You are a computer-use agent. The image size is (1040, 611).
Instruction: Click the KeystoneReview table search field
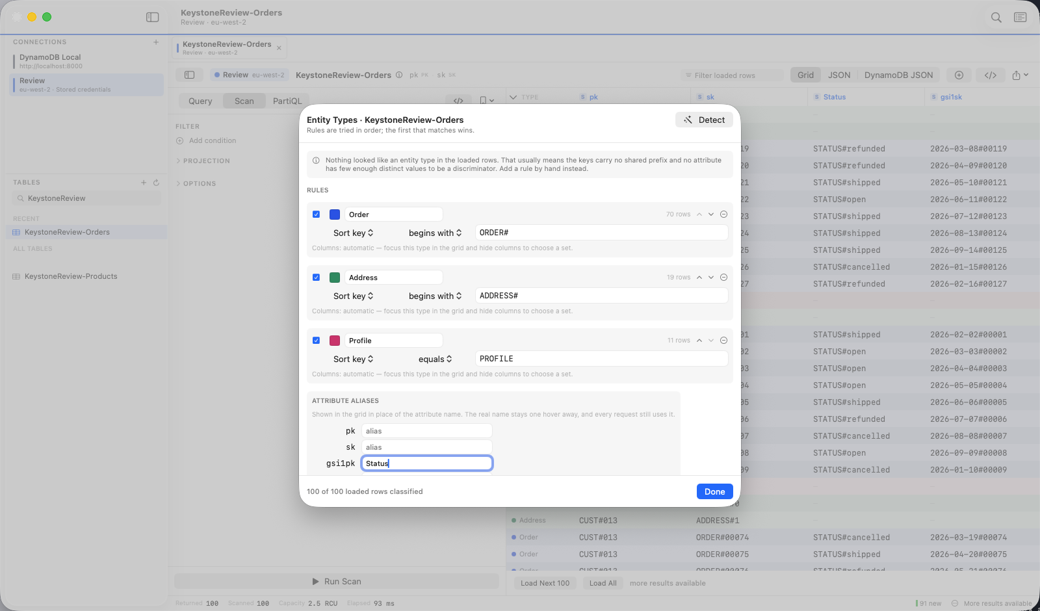87,198
